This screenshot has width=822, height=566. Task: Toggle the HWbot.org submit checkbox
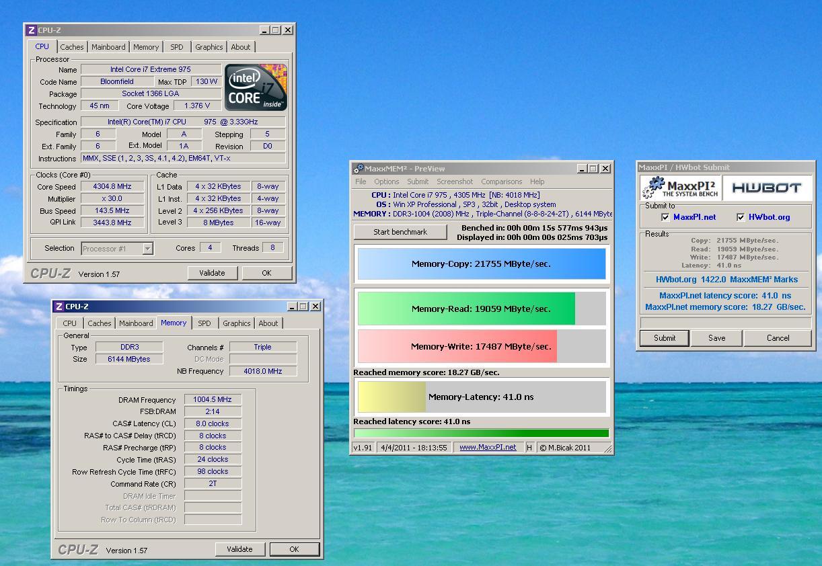[x=741, y=217]
